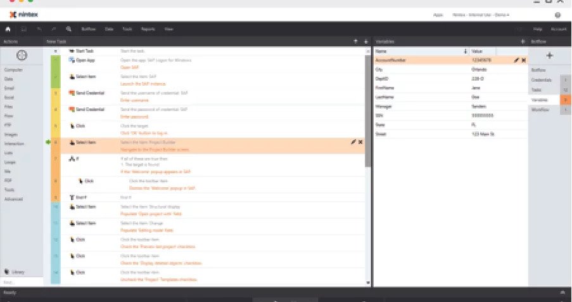Click the move-up arrow icon in task header

point(355,41)
